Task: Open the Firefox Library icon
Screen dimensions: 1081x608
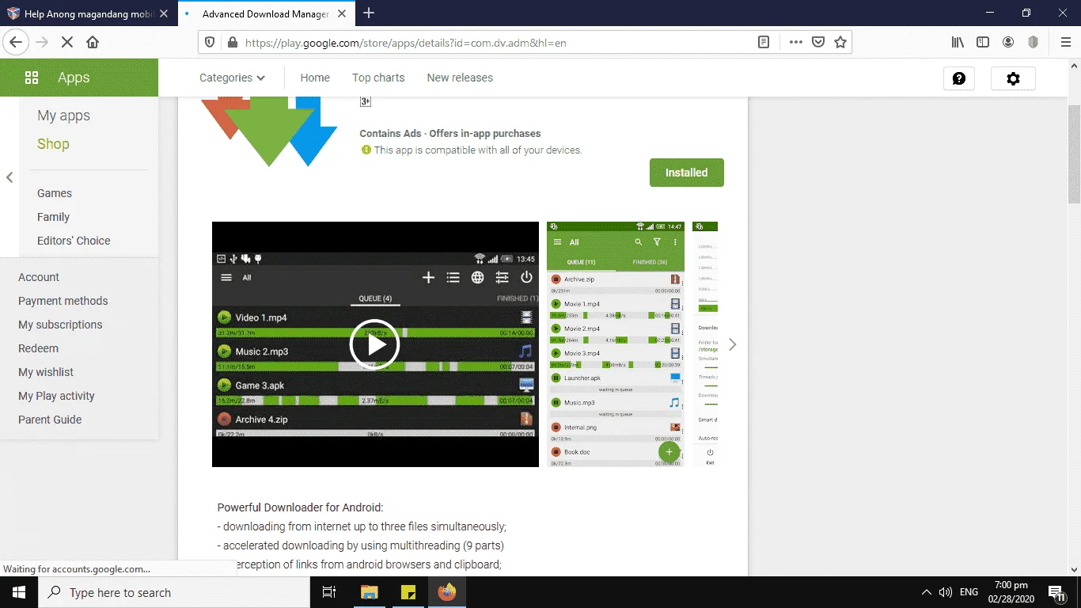Action: click(958, 43)
